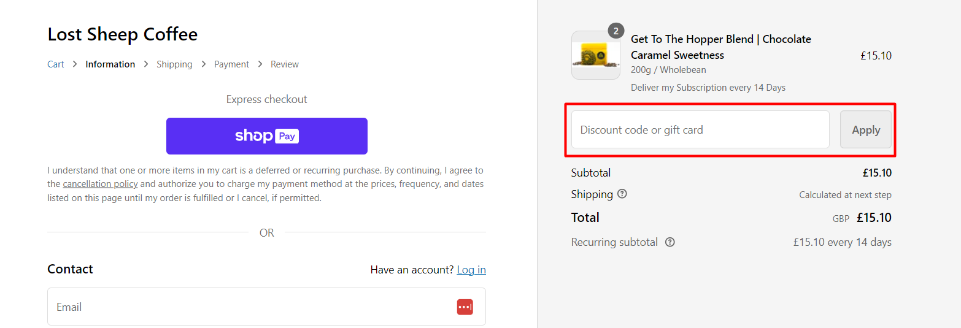Open the Get To The Hopper product thumbnail
The width and height of the screenshot is (961, 328).
pyautogui.click(x=595, y=55)
